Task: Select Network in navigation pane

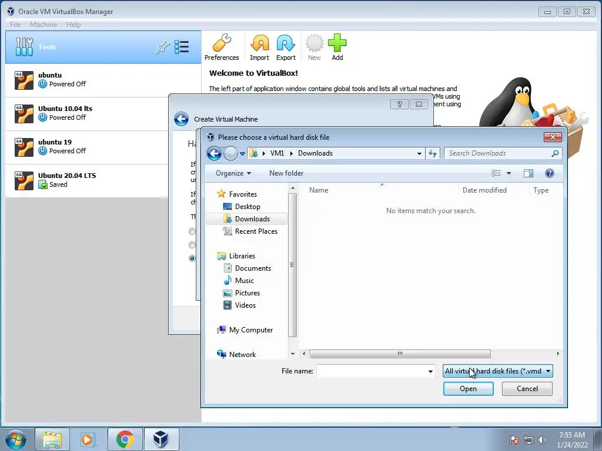Action: tap(242, 354)
